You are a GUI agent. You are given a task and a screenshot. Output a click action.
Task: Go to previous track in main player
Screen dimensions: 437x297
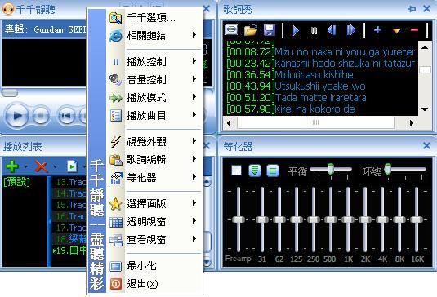(66, 116)
